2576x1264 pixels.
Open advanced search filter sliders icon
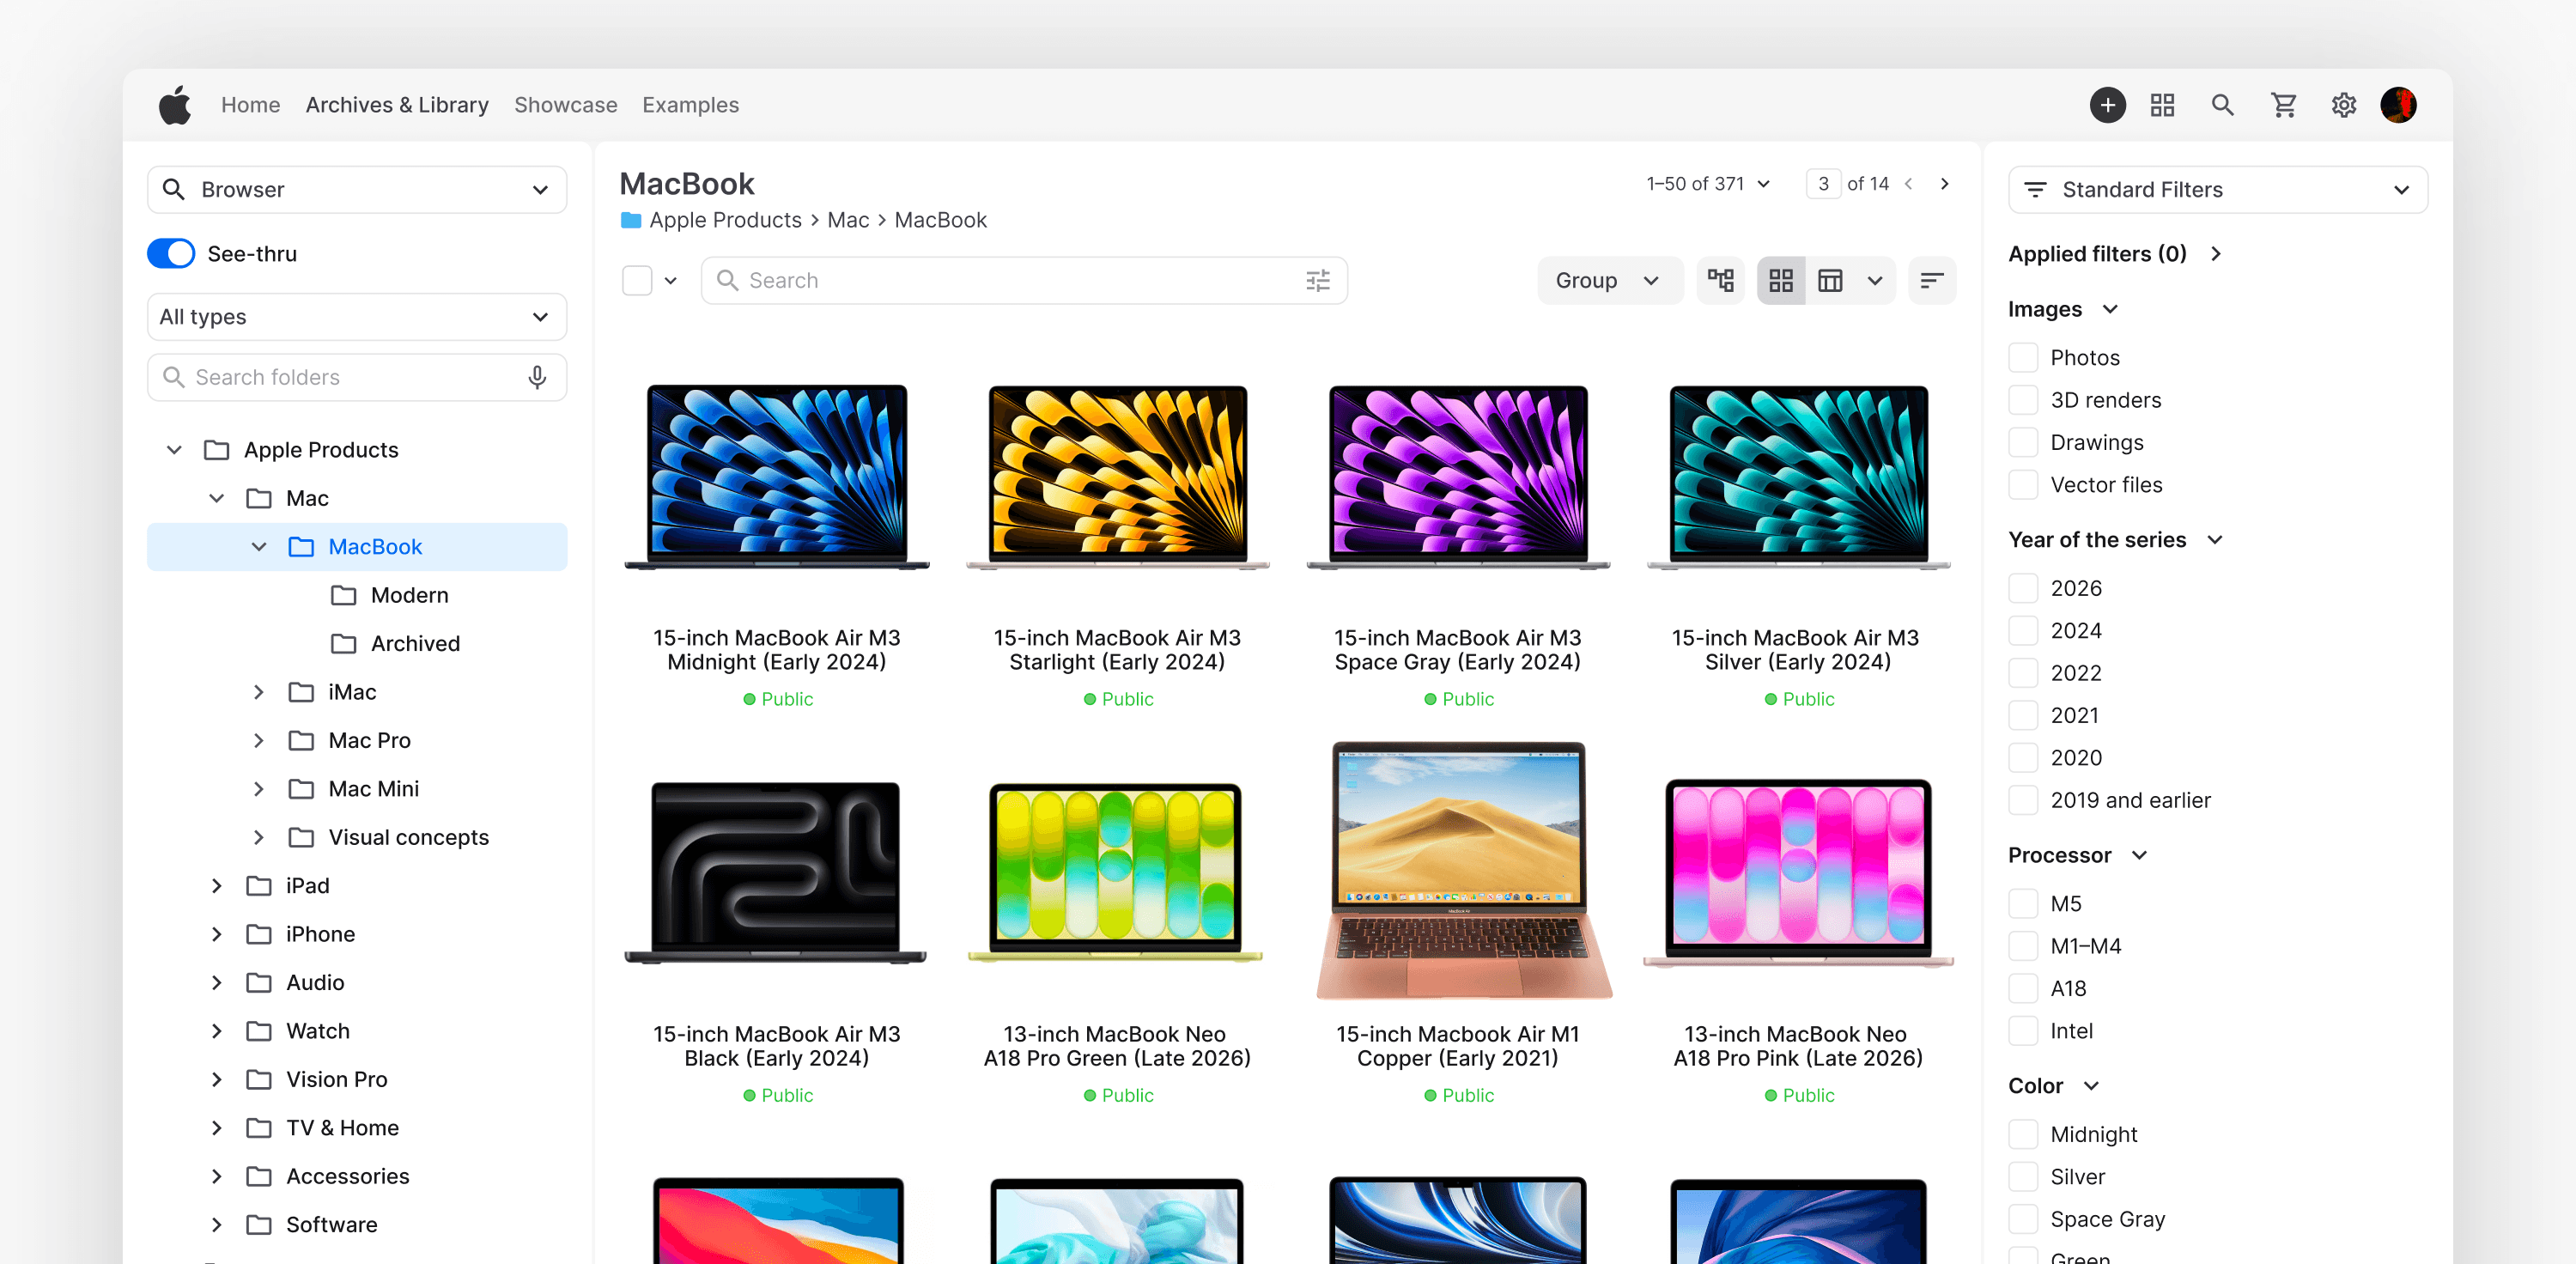[1318, 281]
